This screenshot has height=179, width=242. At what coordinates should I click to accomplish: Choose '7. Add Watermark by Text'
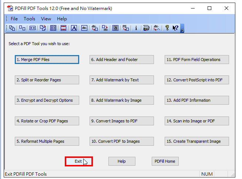coord(122,80)
